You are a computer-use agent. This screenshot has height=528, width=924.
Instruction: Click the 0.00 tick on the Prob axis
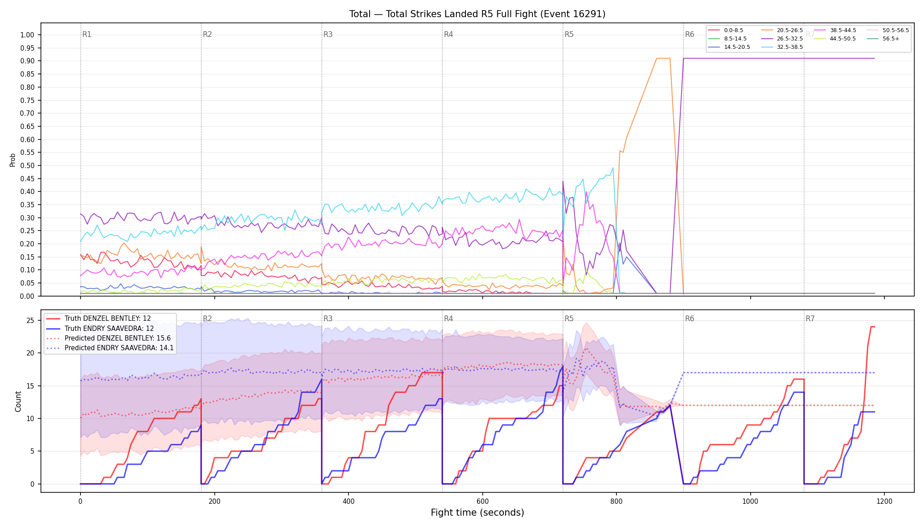tap(27, 296)
